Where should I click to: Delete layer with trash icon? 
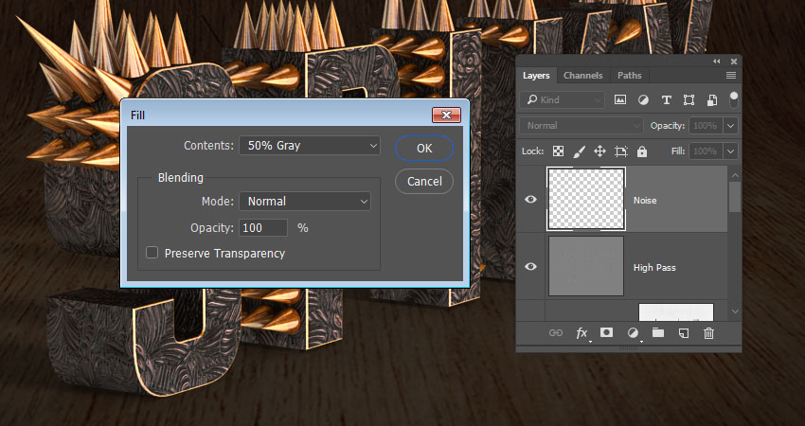coord(708,333)
